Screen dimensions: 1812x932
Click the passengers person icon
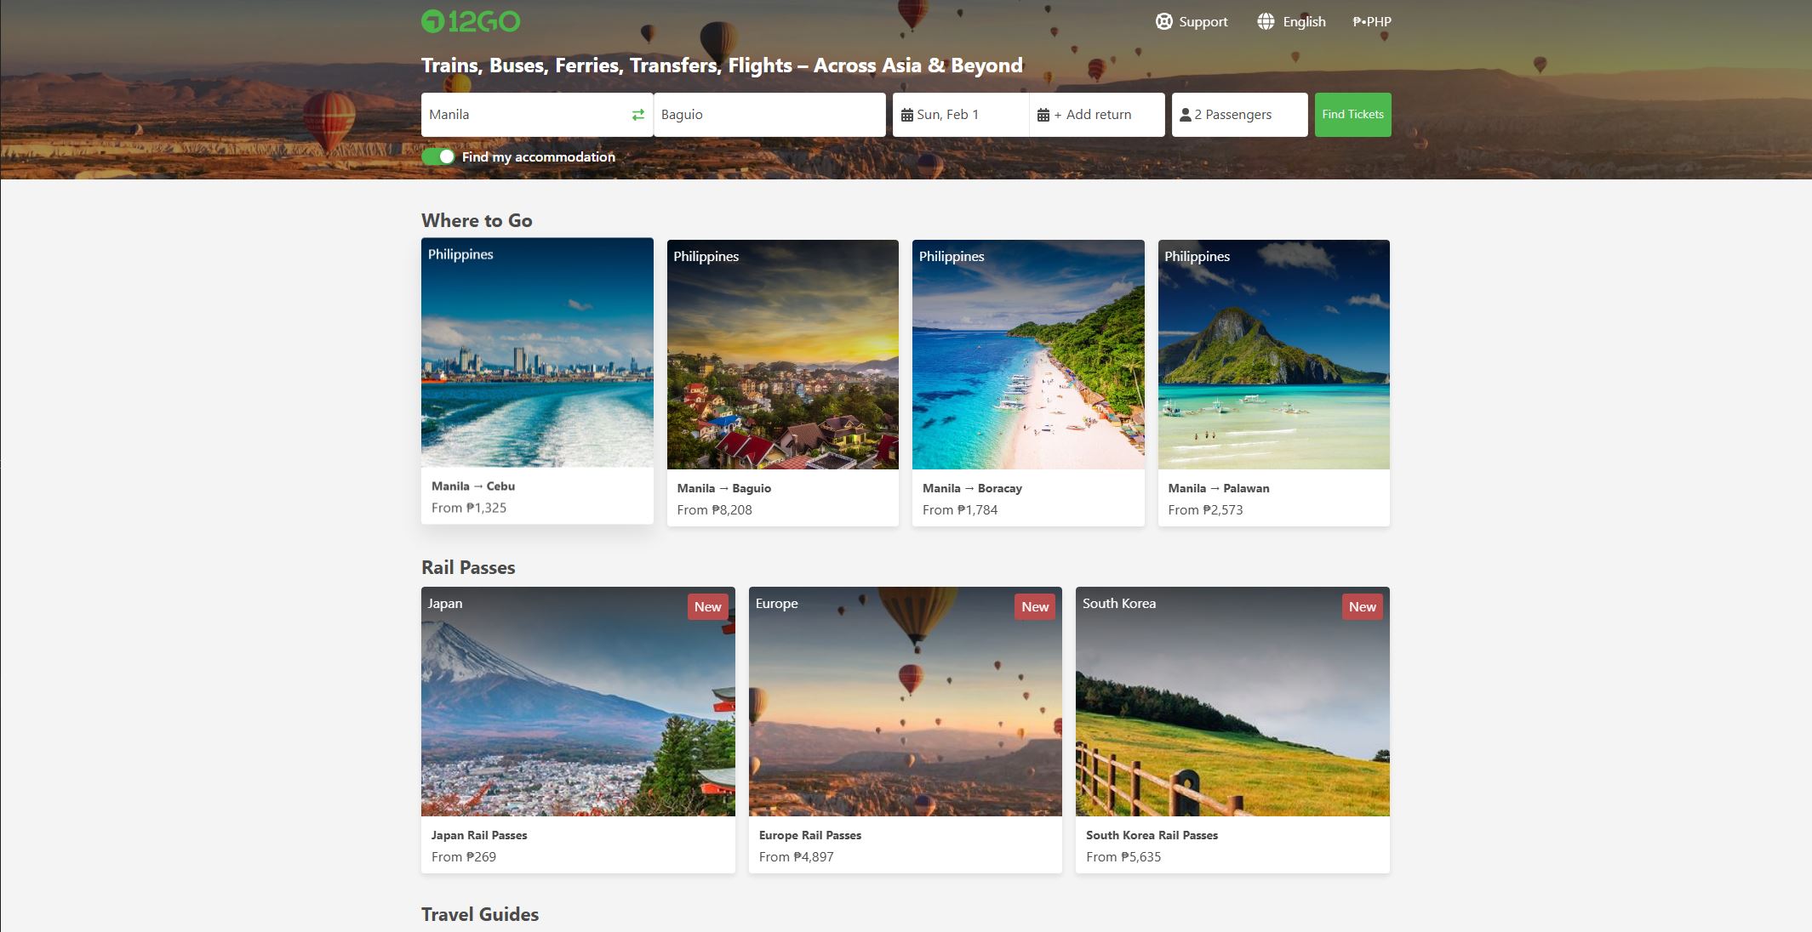coord(1185,115)
